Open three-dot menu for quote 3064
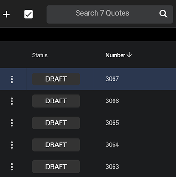Image resolution: width=176 pixels, height=177 pixels. (12, 145)
